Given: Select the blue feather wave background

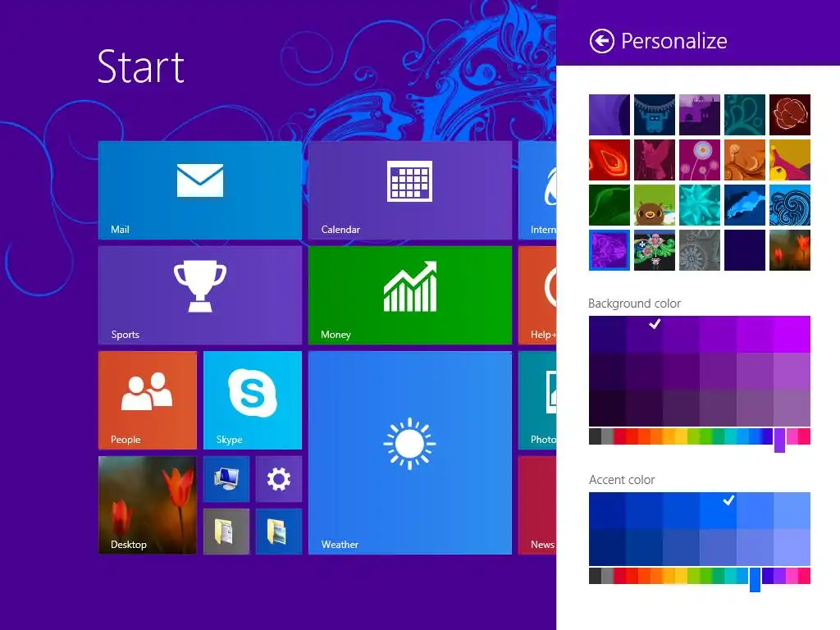Looking at the screenshot, I should pos(745,205).
